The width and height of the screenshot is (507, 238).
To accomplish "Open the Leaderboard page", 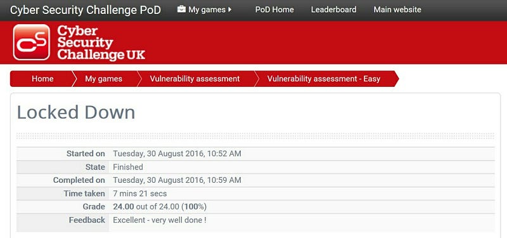I will coord(334,10).
